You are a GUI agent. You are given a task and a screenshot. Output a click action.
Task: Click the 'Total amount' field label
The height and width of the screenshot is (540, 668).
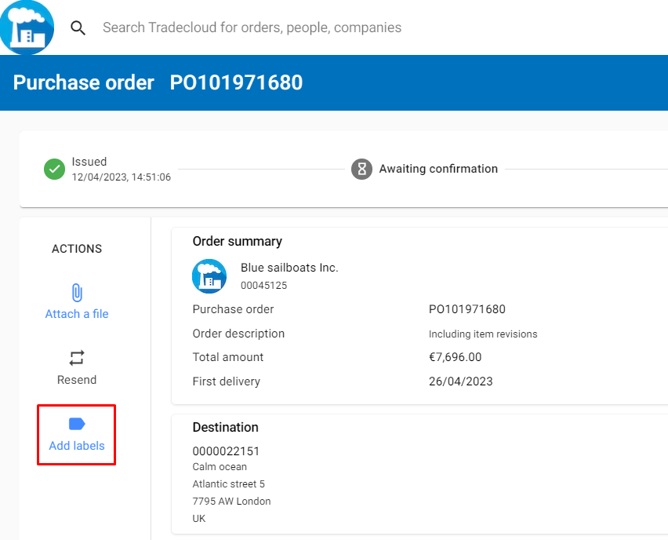click(x=228, y=357)
